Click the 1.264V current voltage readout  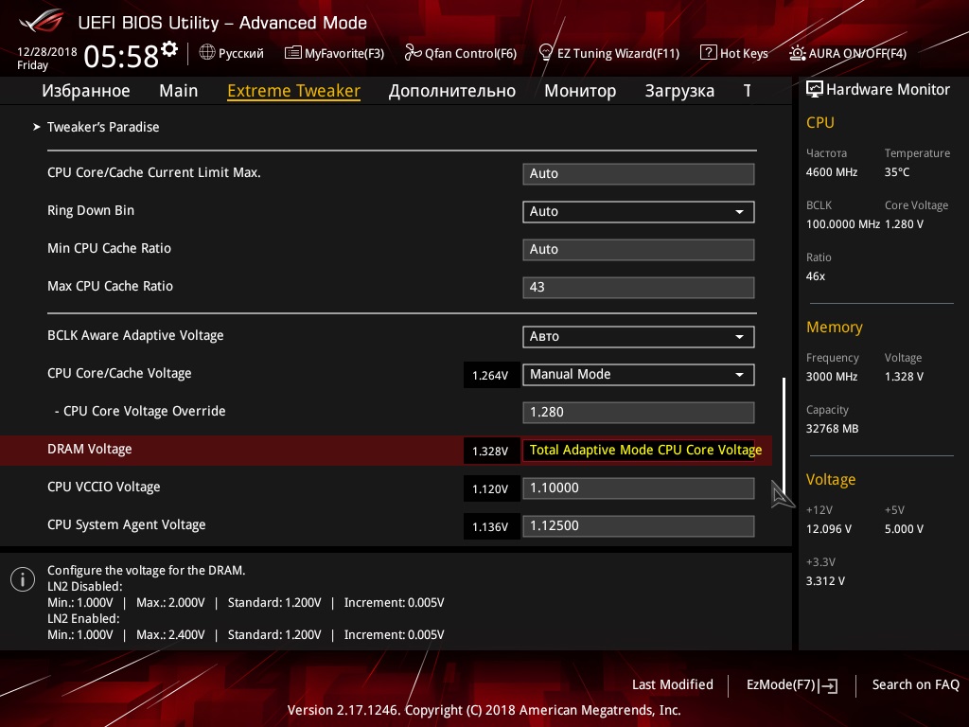pyautogui.click(x=491, y=375)
